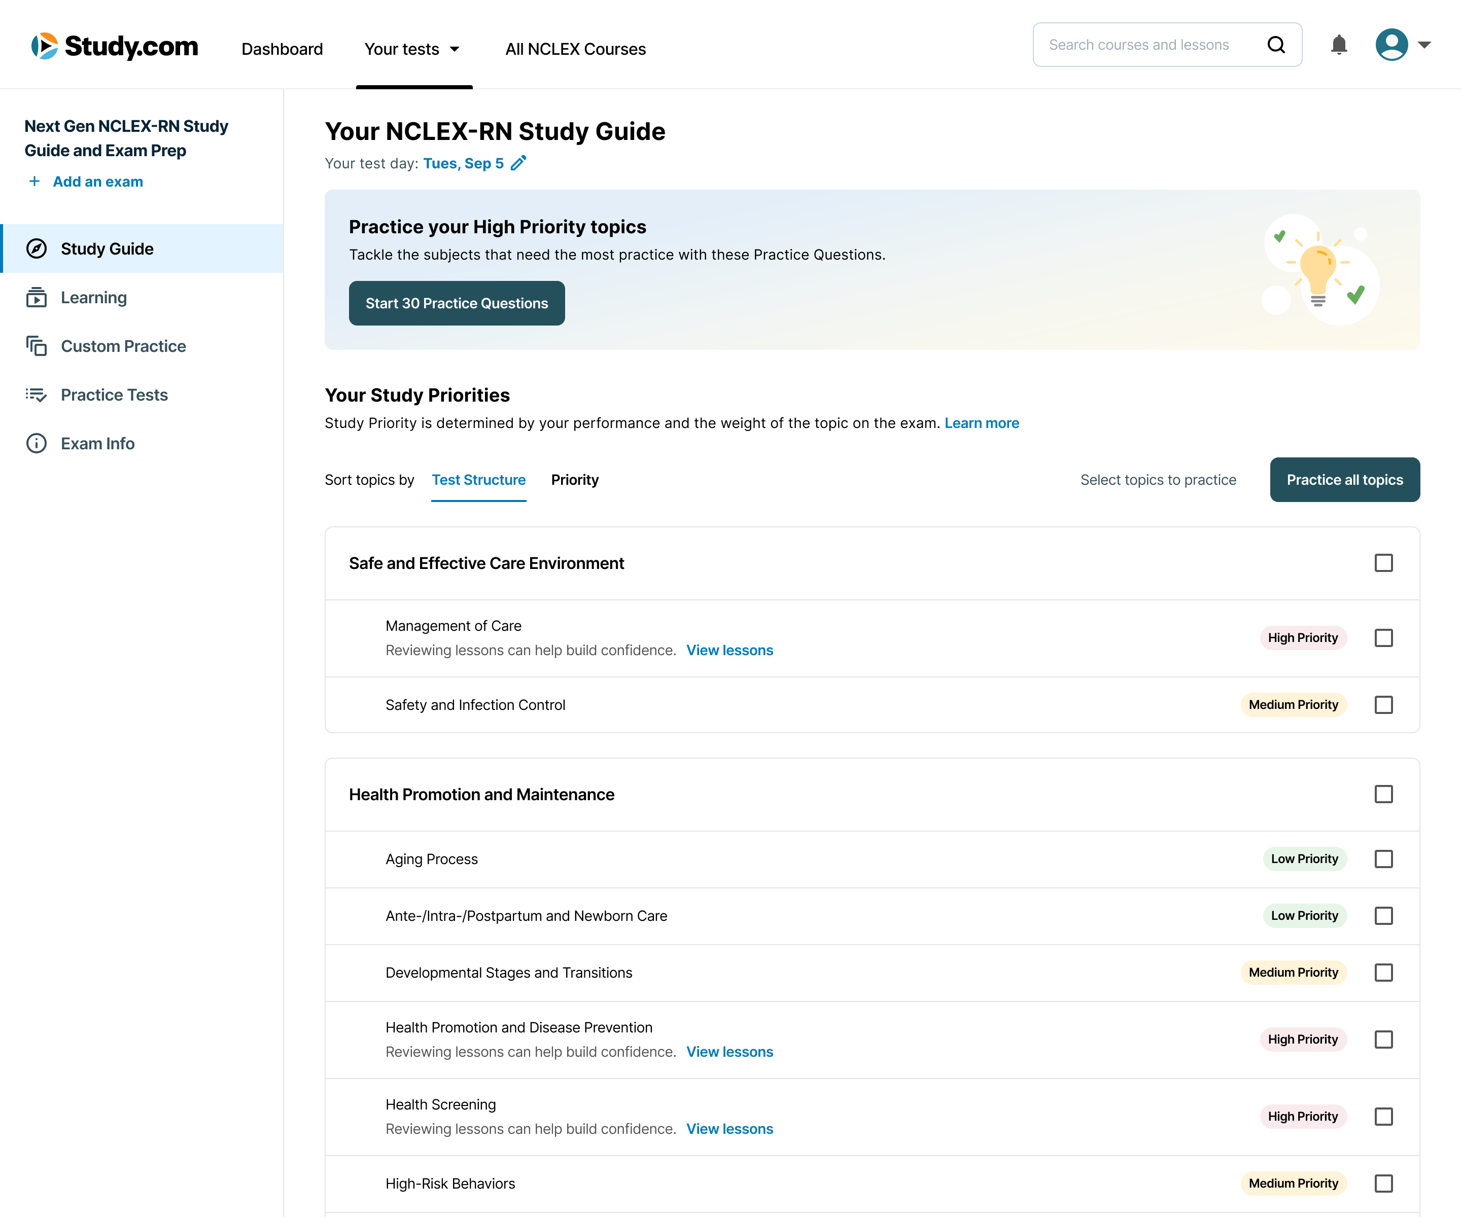The height and width of the screenshot is (1217, 1461).
Task: Click Medium Priority badge on High-Risk Behaviors
Action: [x=1293, y=1183]
